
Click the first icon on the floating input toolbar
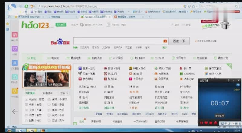[222, 123]
